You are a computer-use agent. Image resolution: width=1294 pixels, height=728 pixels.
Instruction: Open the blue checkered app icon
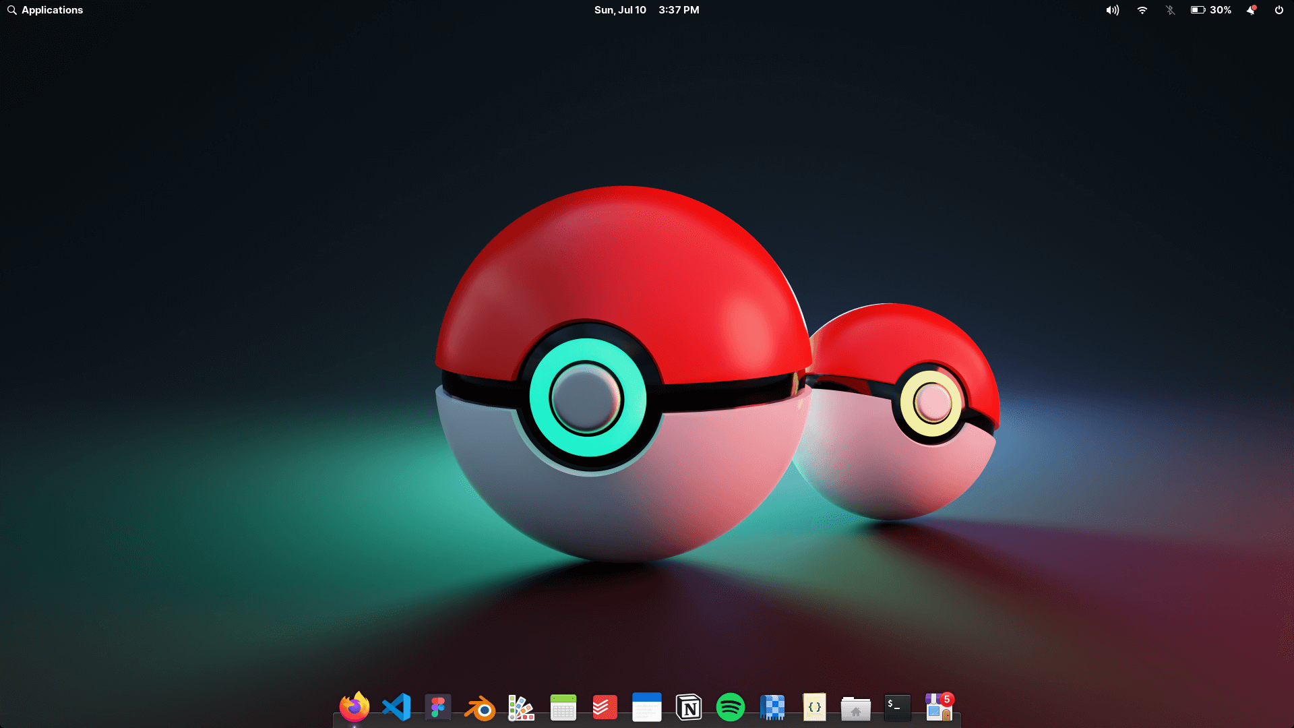coord(772,708)
